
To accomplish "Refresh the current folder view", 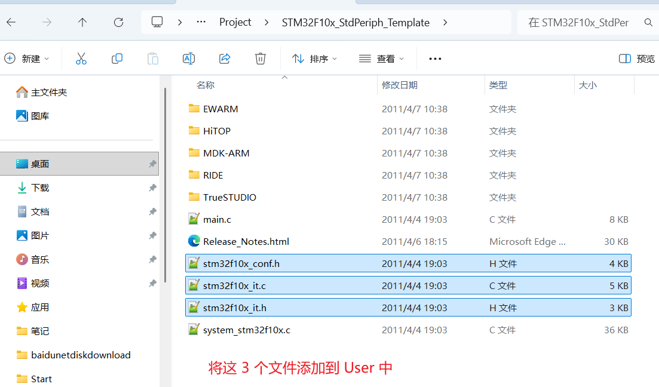I will pyautogui.click(x=118, y=22).
